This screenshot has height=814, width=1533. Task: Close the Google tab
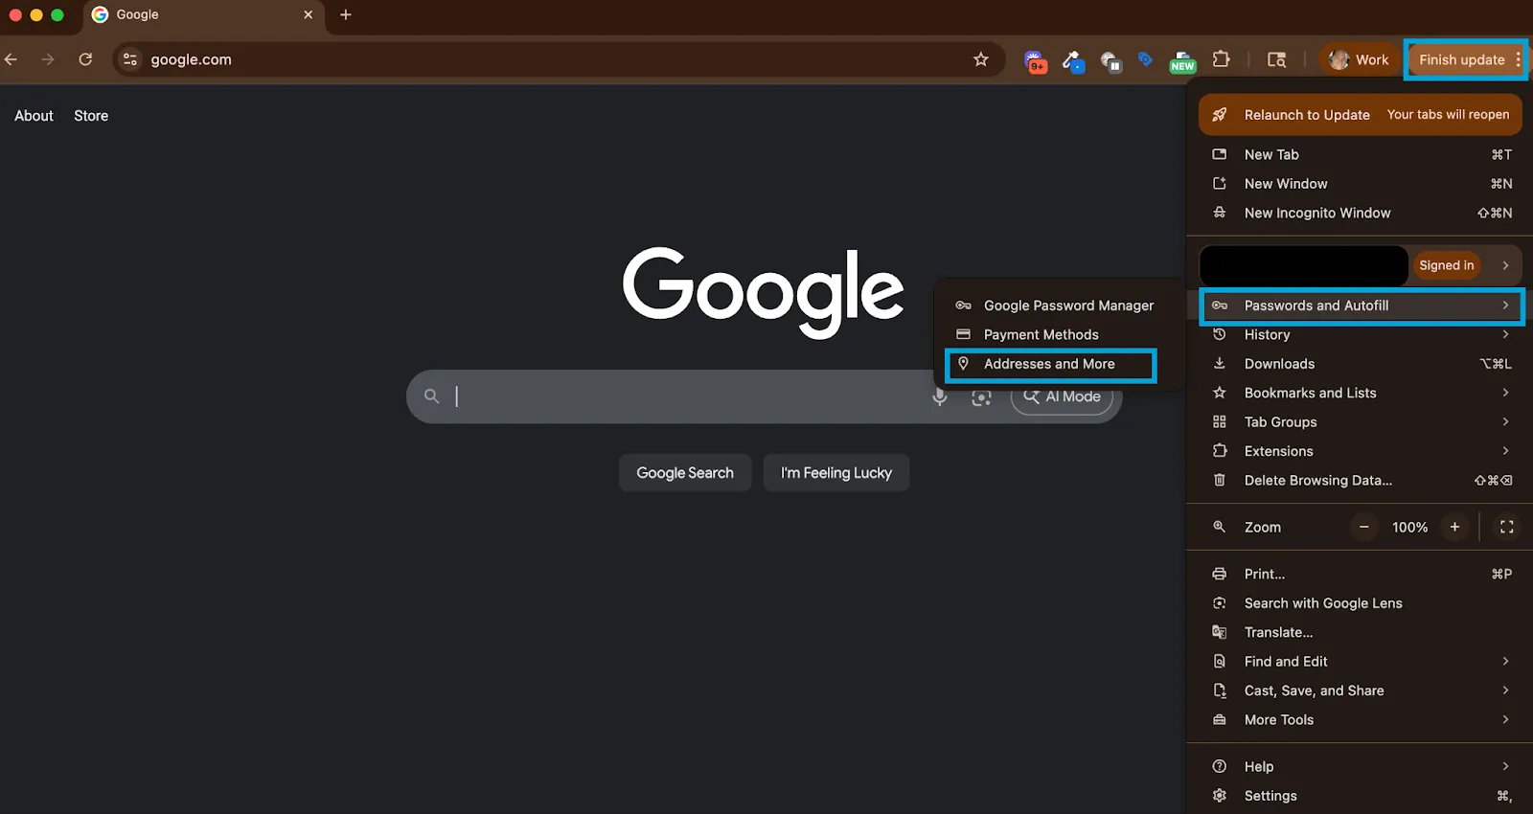308,14
